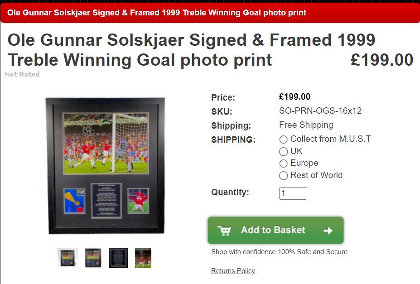Choose Rest of World shipping option
This screenshot has width=420, height=284.
click(x=283, y=176)
